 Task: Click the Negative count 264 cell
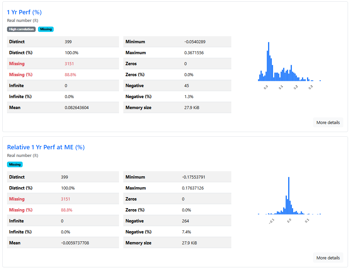coord(185,221)
